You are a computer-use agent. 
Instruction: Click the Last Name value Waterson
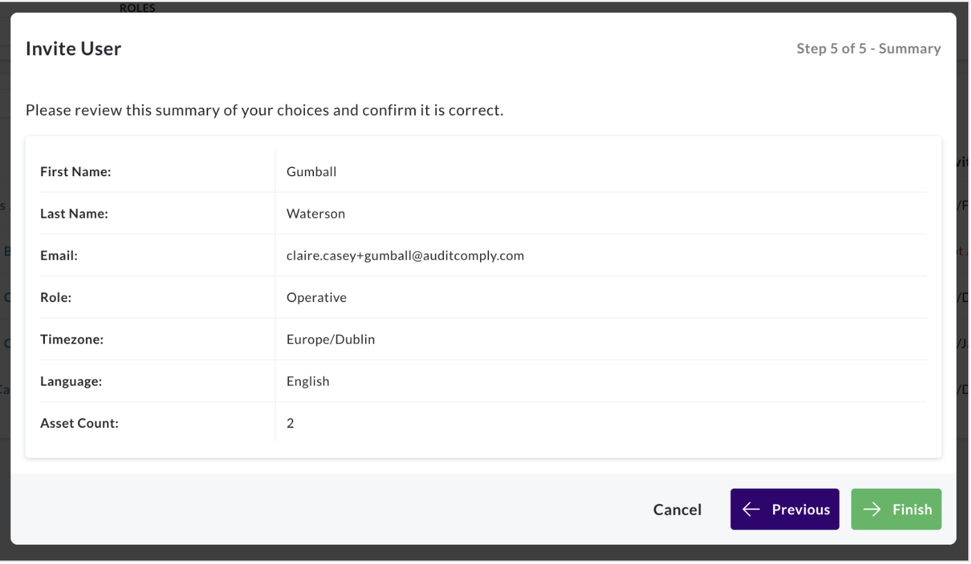[315, 214]
